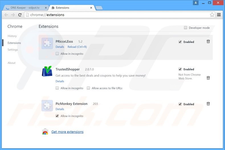
Task: Go back with the browser back arrow
Action: (x=6, y=15)
